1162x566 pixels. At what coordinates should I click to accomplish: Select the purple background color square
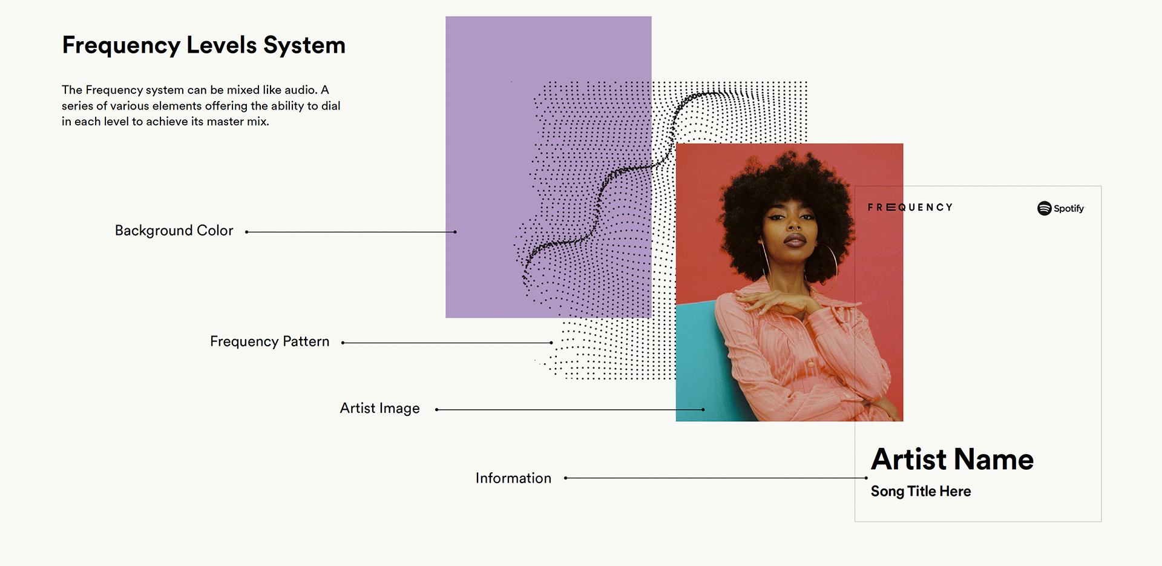[548, 167]
